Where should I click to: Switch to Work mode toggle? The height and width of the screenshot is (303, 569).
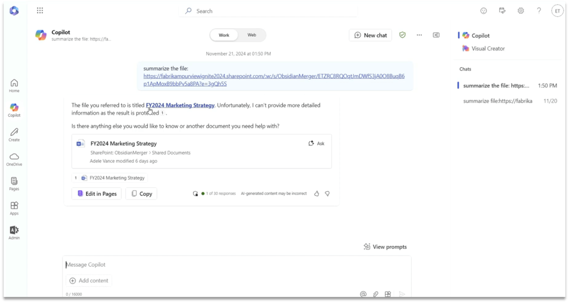(224, 35)
